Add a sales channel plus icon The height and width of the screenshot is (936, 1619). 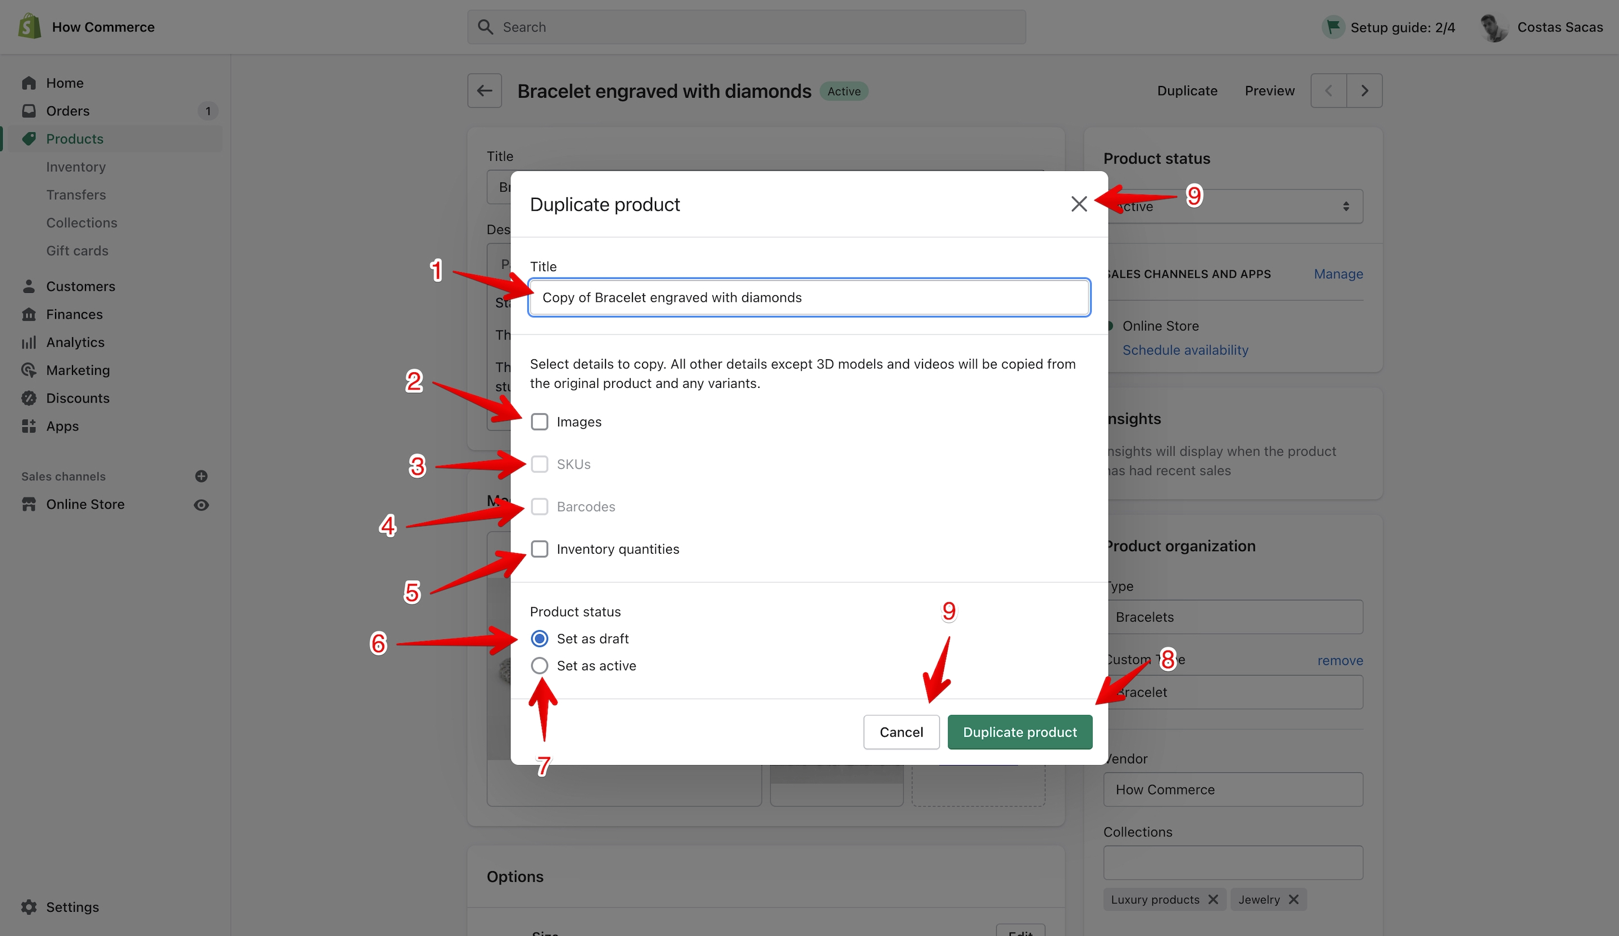[201, 476]
